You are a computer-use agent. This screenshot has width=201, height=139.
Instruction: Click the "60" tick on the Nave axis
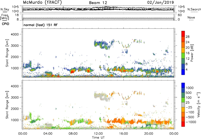(x=180, y=15)
